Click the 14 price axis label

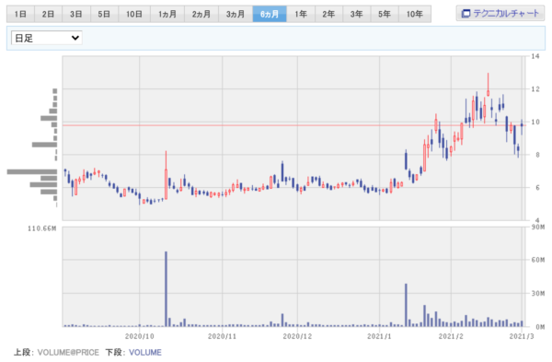pyautogui.click(x=535, y=56)
